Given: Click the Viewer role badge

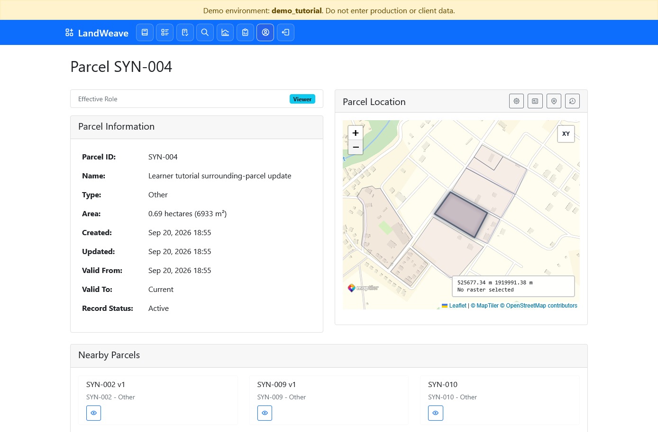Looking at the screenshot, I should (302, 99).
